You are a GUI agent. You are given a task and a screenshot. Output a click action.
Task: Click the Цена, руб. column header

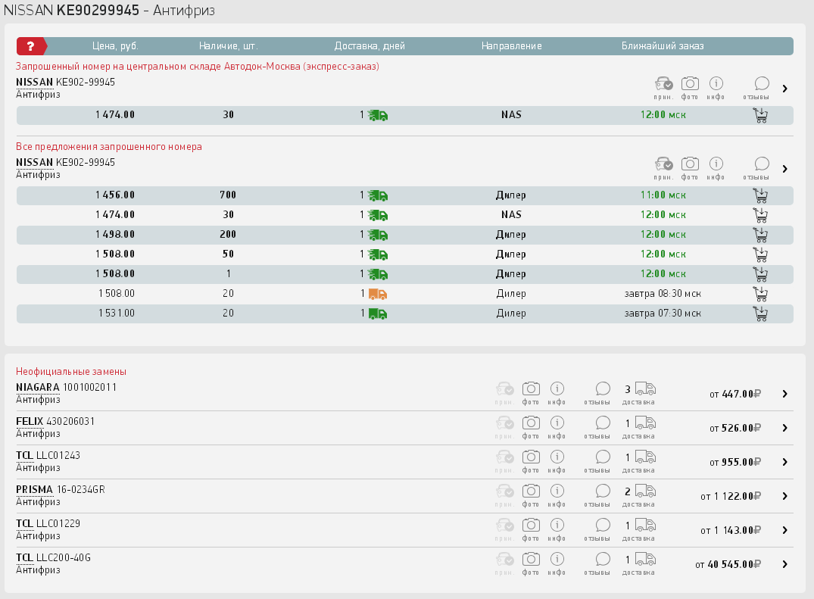115,46
